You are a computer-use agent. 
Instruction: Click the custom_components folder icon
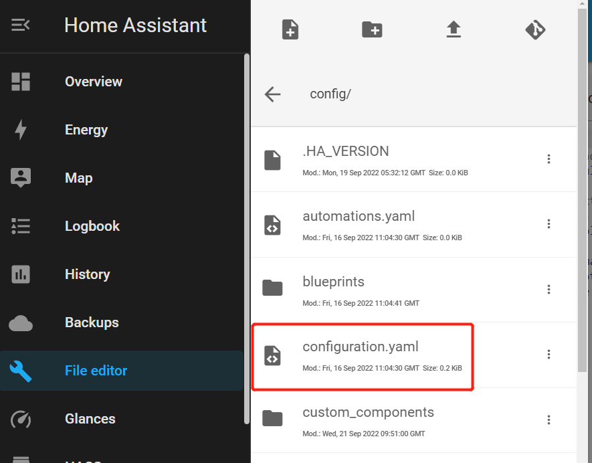[272, 418]
